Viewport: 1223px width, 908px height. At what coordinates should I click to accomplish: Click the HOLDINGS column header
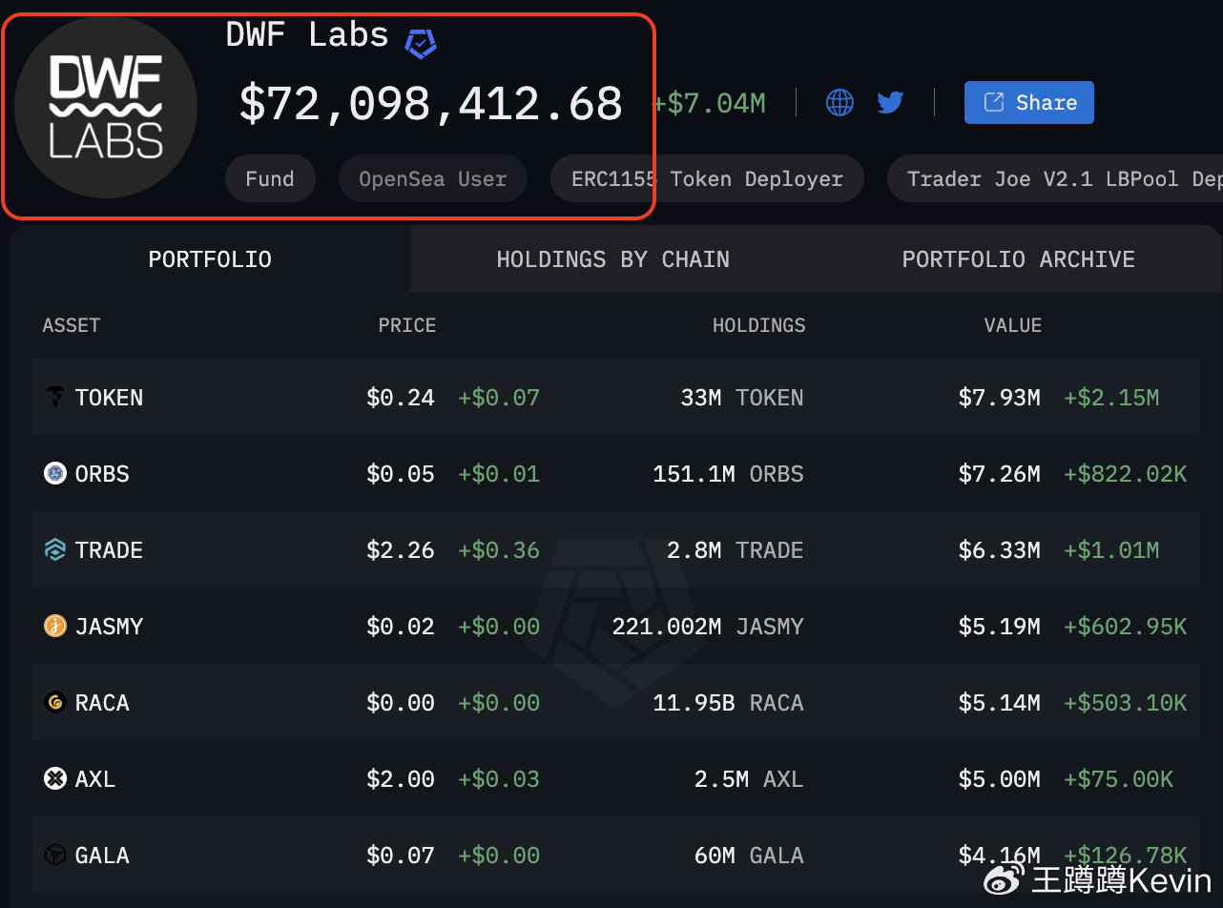758,325
